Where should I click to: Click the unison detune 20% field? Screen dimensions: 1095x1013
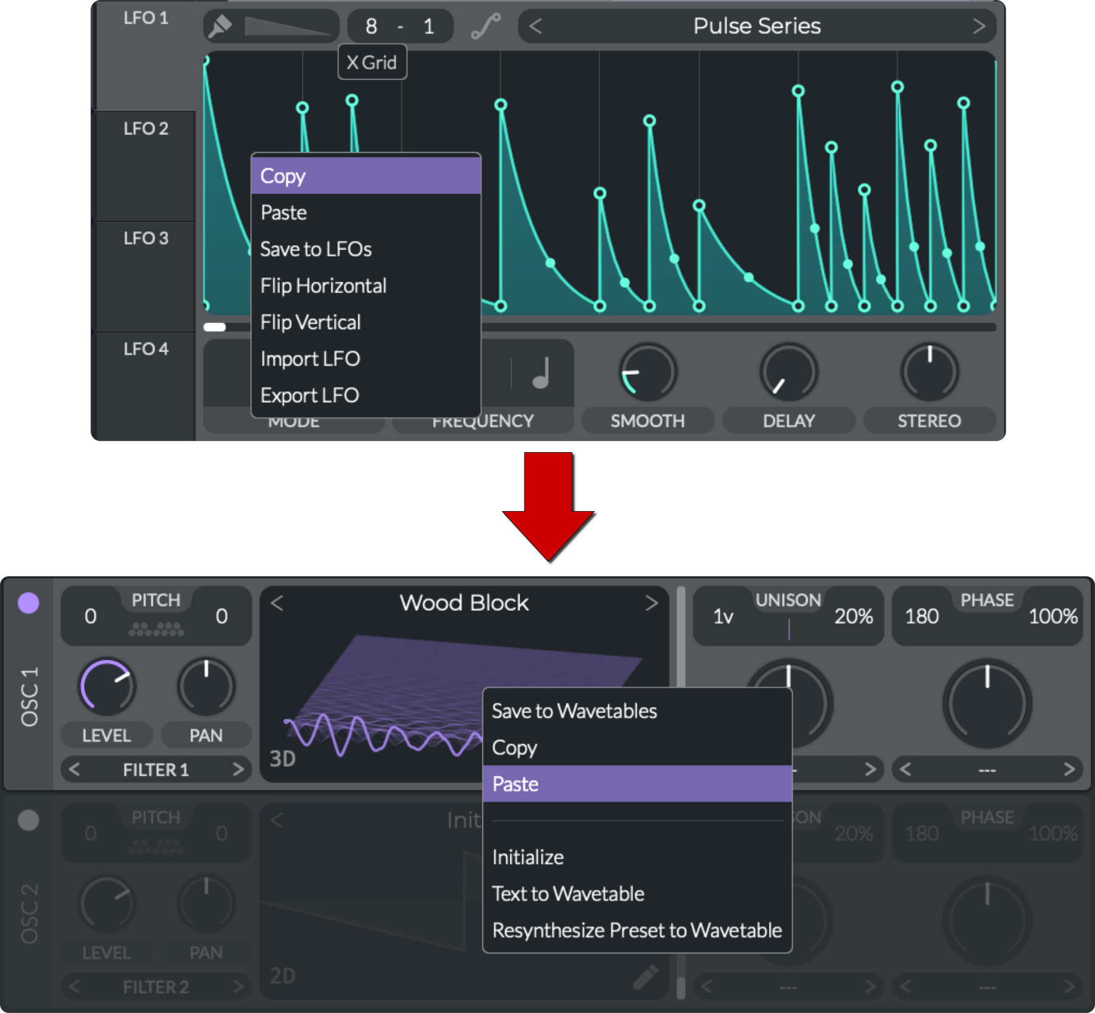click(x=853, y=616)
